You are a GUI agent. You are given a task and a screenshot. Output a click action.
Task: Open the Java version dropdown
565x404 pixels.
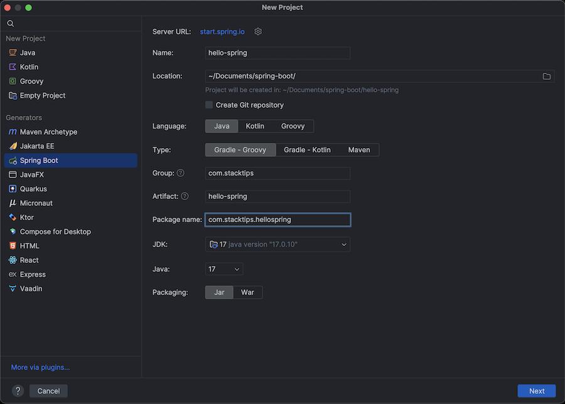tap(223, 269)
